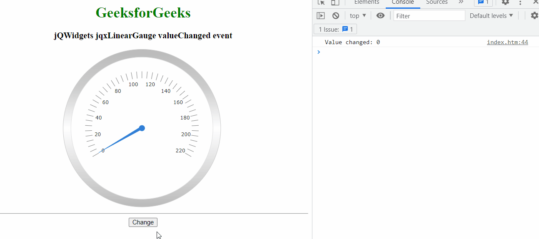The height and width of the screenshot is (239, 539).
Task: Switch to the Elements tab
Action: [367, 2]
